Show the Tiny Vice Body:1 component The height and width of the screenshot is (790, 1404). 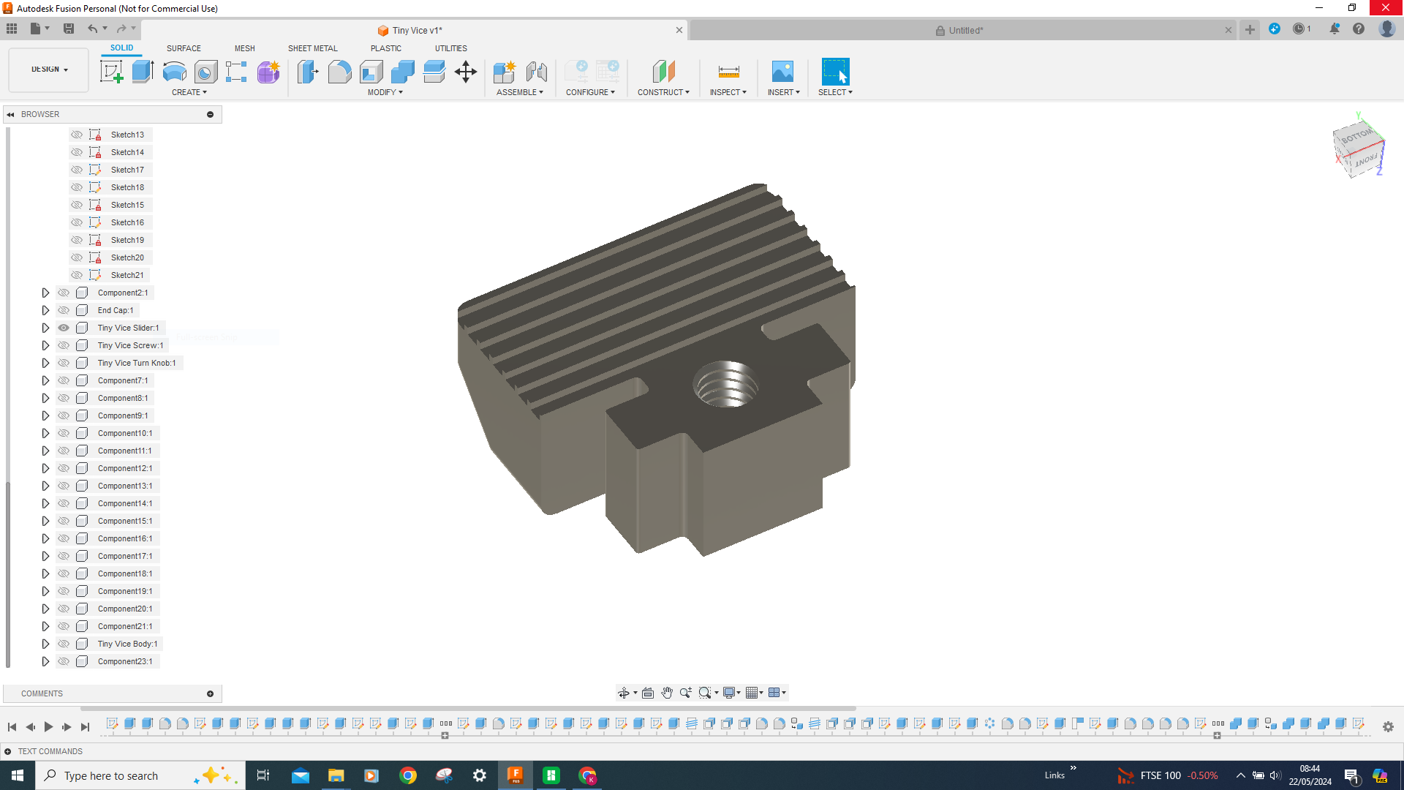(x=64, y=644)
